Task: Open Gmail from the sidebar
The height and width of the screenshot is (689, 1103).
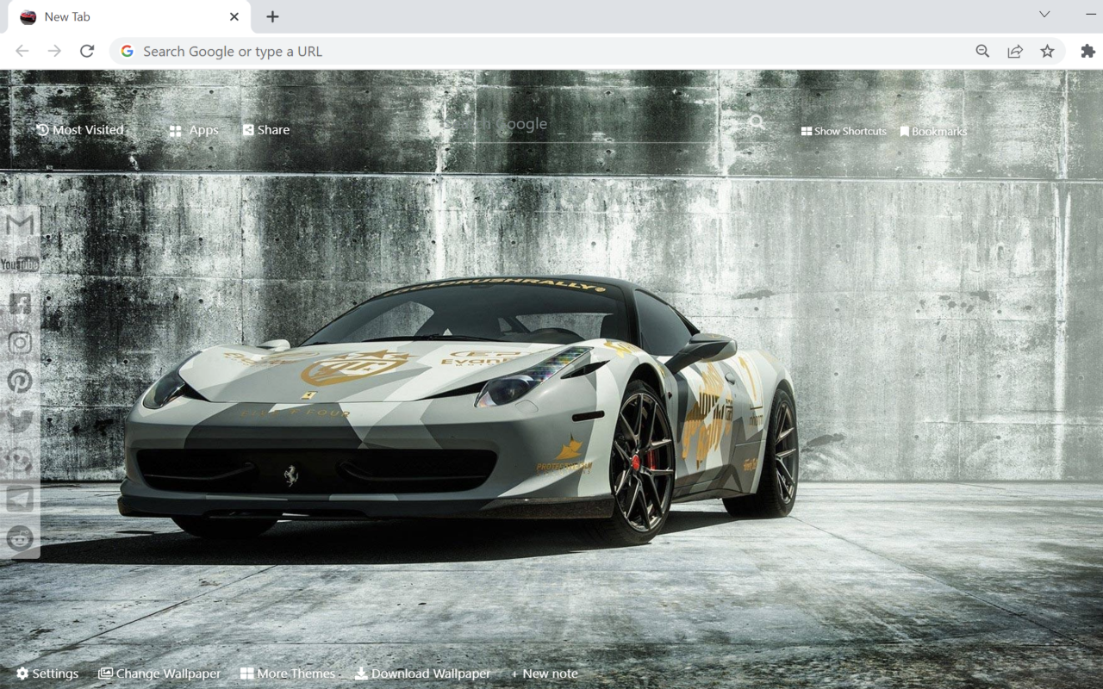Action: point(20,225)
